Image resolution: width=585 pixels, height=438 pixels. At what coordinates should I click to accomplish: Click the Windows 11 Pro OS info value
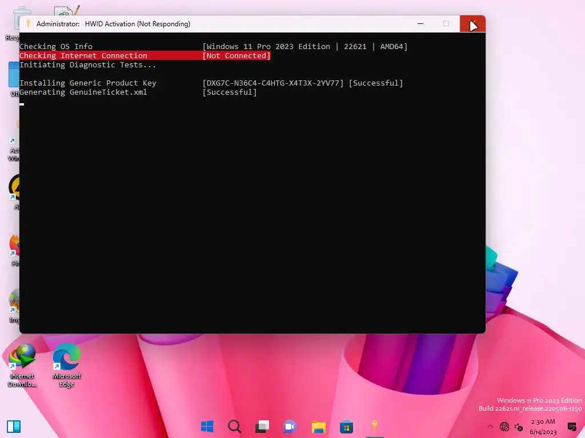305,47
